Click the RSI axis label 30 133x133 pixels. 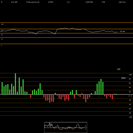click(2, 39)
